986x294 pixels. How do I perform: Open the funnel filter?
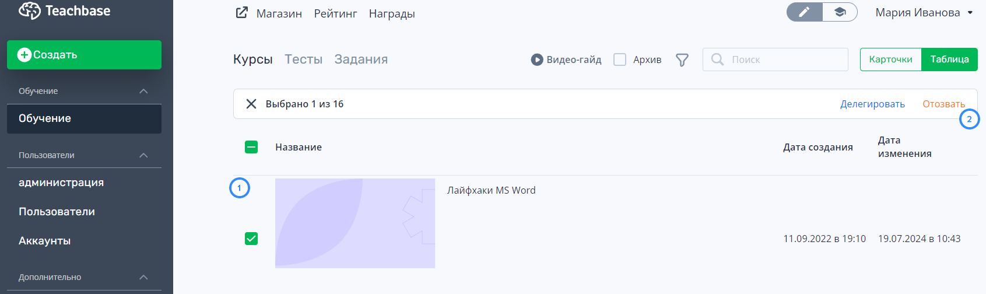tap(682, 60)
